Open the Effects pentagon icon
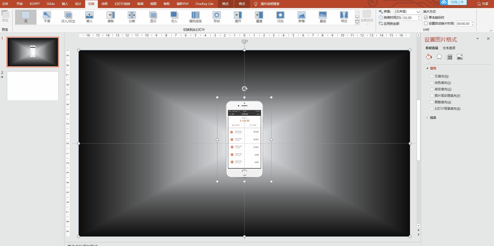 (439, 57)
